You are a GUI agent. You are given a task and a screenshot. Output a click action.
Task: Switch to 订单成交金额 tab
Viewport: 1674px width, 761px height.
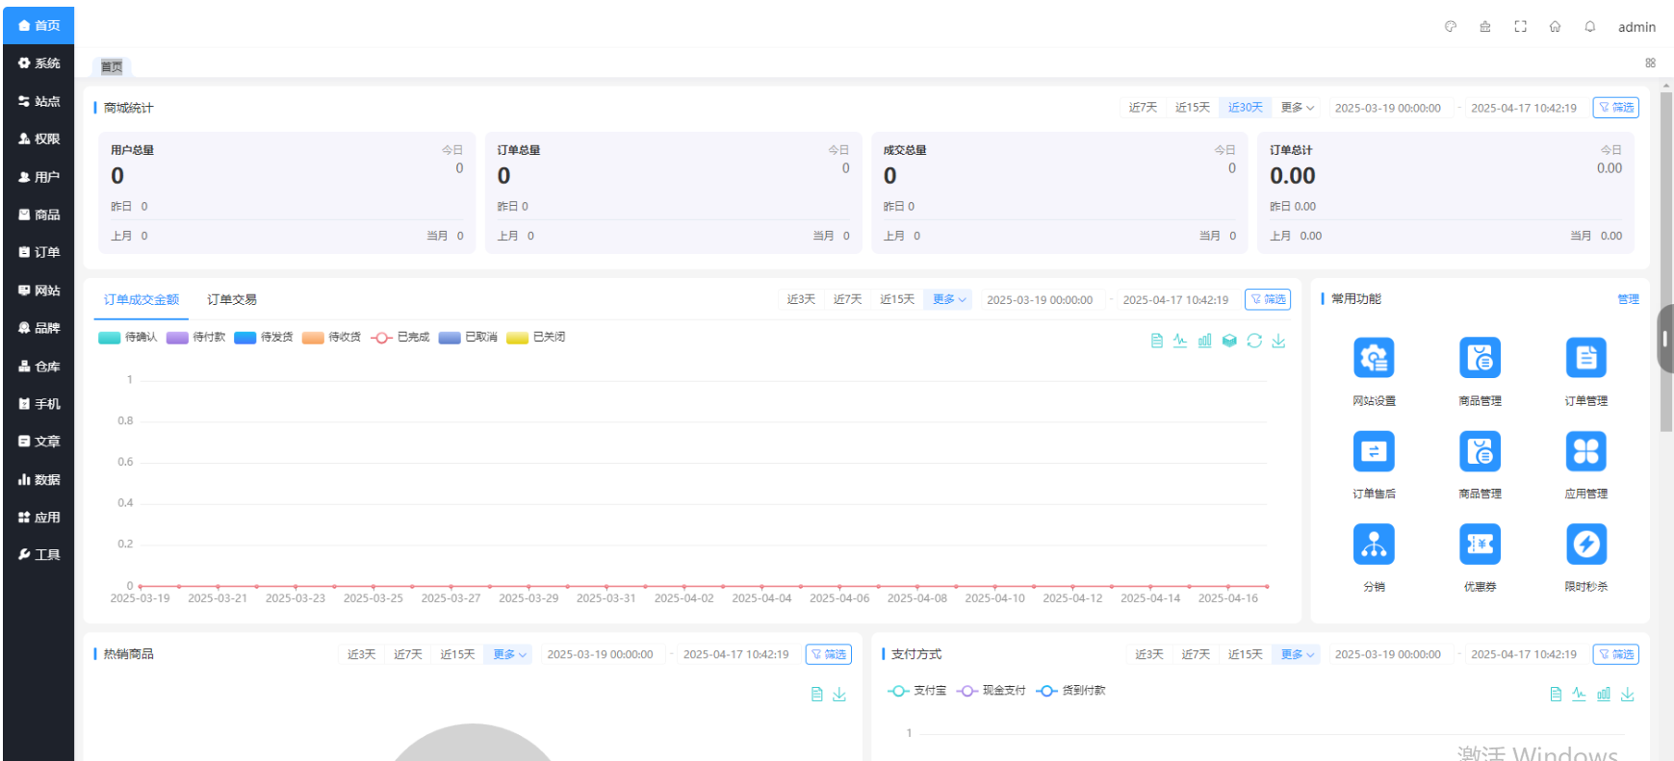pos(142,299)
